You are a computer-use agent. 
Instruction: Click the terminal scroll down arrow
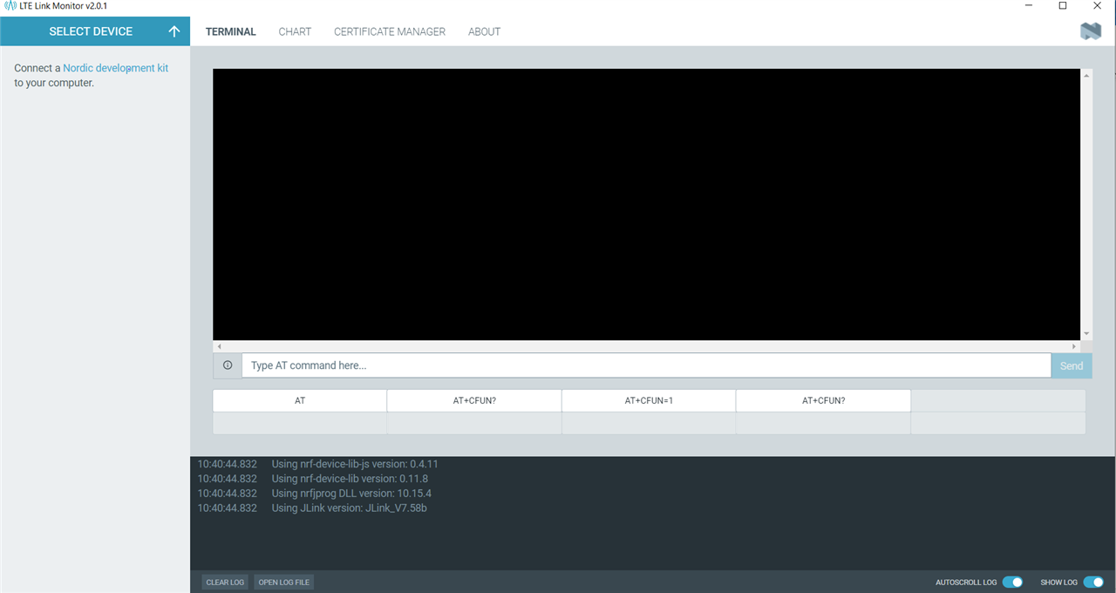click(1086, 334)
